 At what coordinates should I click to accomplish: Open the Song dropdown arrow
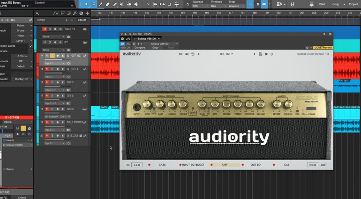344,4
